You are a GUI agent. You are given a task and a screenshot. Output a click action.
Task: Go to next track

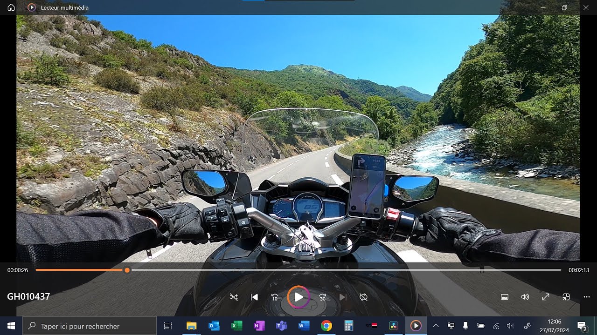click(x=343, y=297)
